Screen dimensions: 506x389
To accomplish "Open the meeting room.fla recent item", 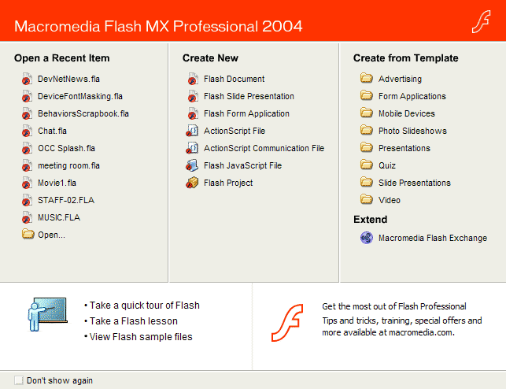I will click(x=68, y=165).
